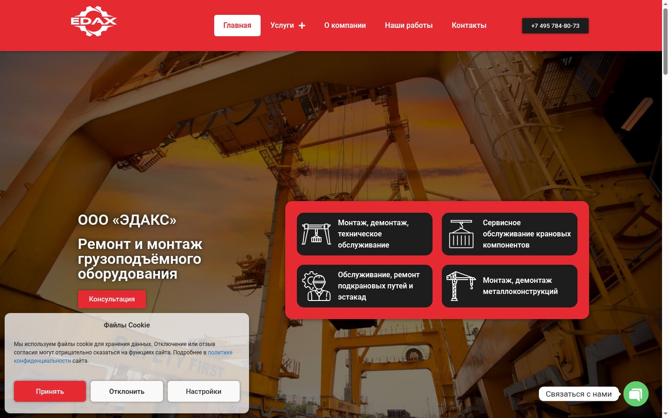
Task: Accept cookies with Принять
Action: coord(50,392)
